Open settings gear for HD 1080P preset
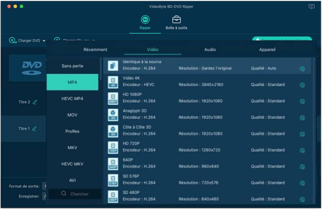Image resolution: width=322 pixels, height=209 pixels. pos(302,101)
